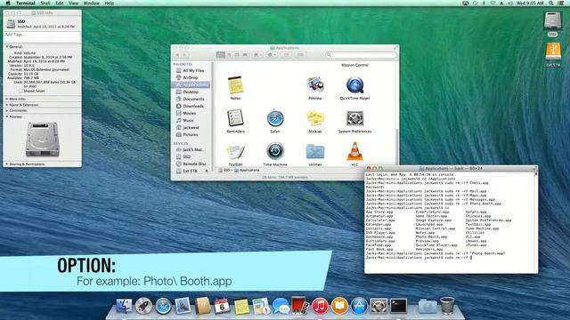The width and height of the screenshot is (570, 320).
Task: Open Calendar from the Dock
Action: [222, 306]
